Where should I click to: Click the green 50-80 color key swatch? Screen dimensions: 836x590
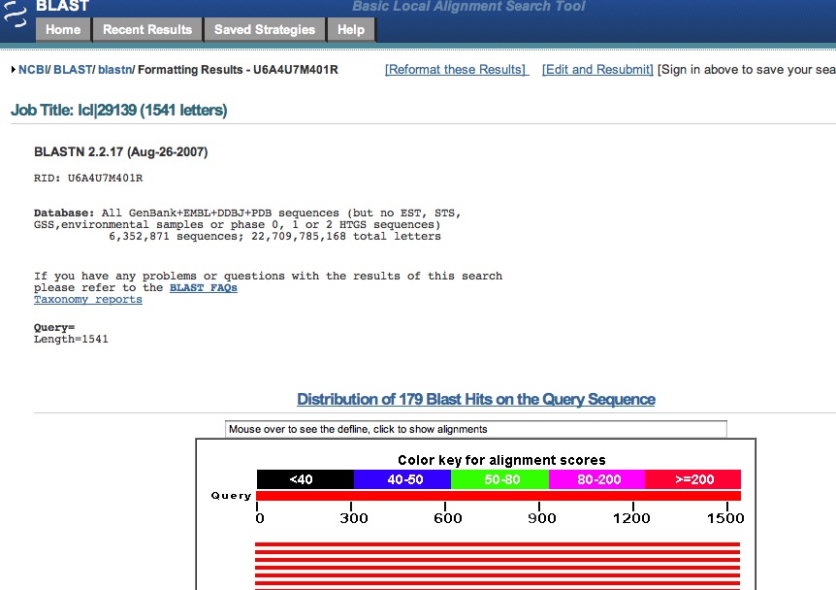pos(500,479)
